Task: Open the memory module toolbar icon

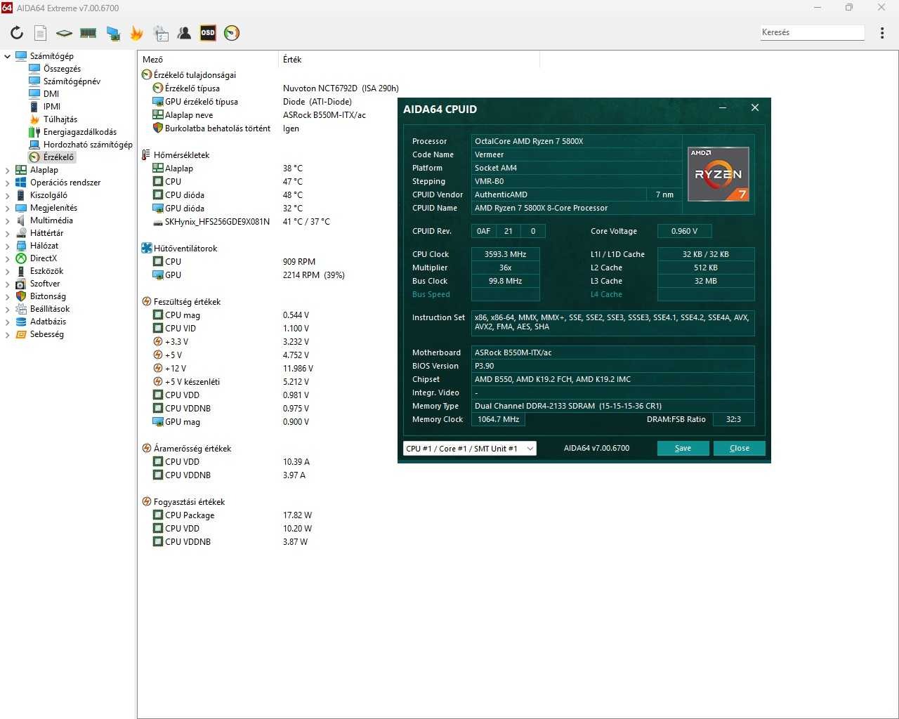Action: 88,32
